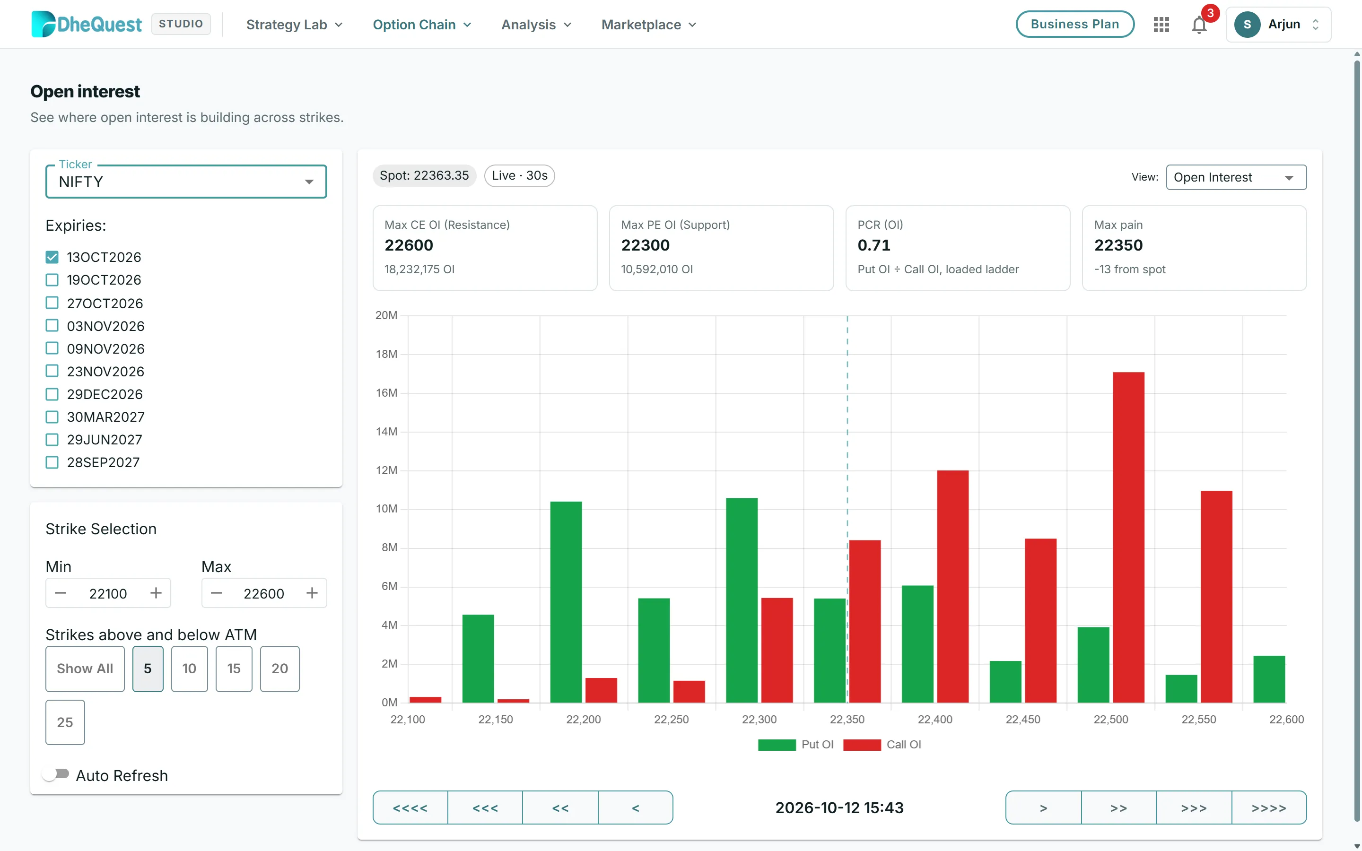Click the Live 30s chip
Screen dimensions: 1362x851
[519, 175]
